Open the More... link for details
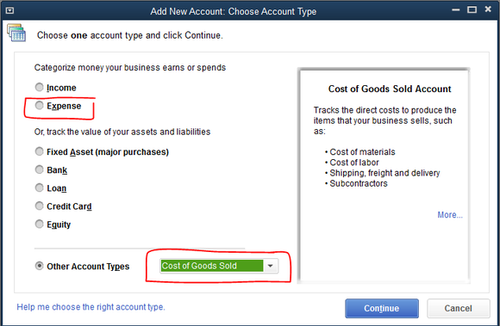The image size is (500, 326). pyautogui.click(x=450, y=215)
